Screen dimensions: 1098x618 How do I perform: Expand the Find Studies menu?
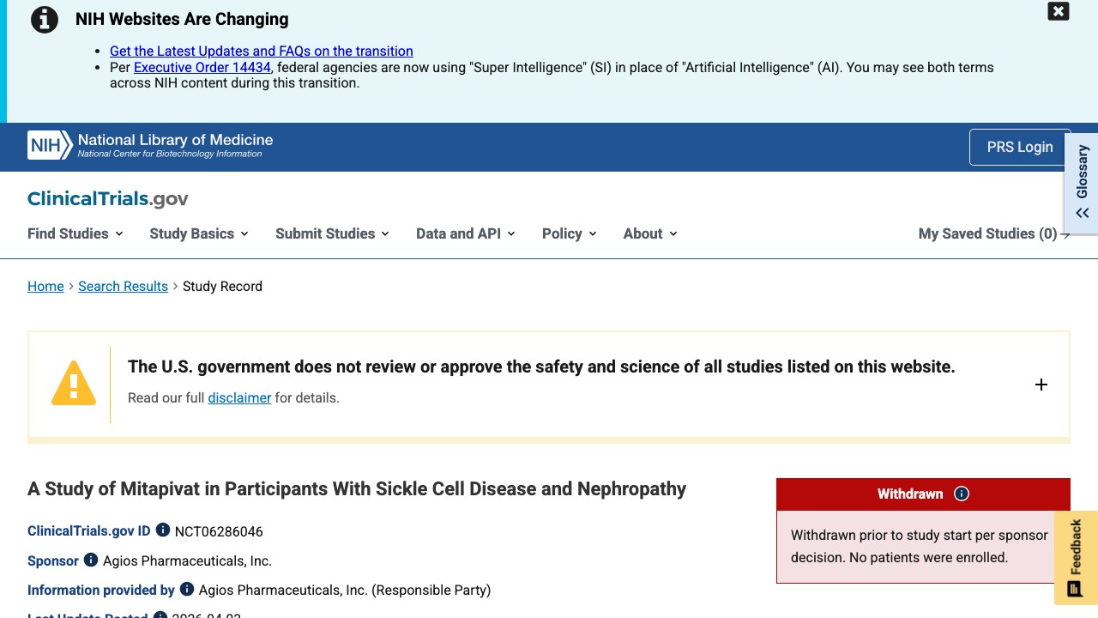coord(75,233)
